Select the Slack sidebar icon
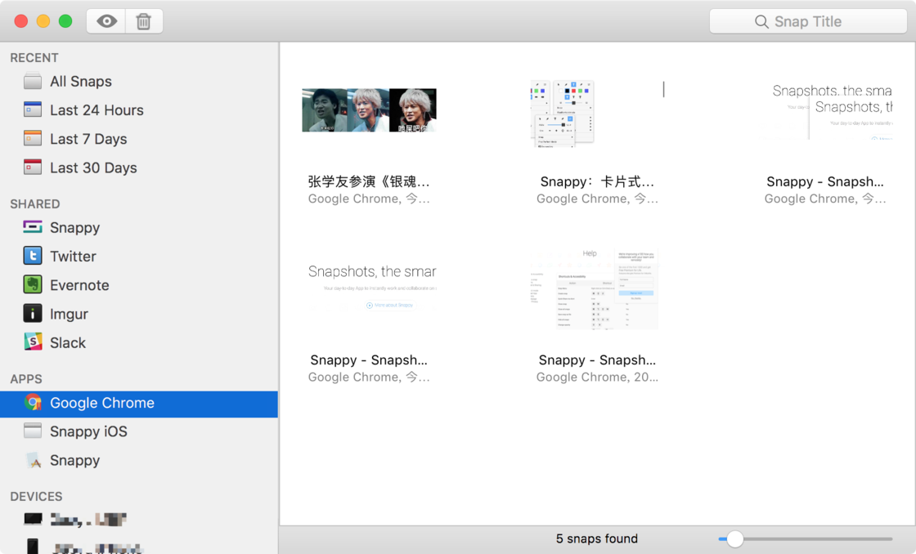The image size is (916, 554). [x=32, y=342]
